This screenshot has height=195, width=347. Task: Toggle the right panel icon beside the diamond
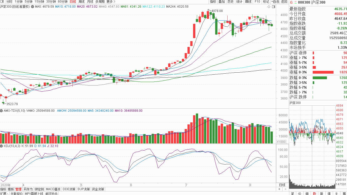pos(274,7)
